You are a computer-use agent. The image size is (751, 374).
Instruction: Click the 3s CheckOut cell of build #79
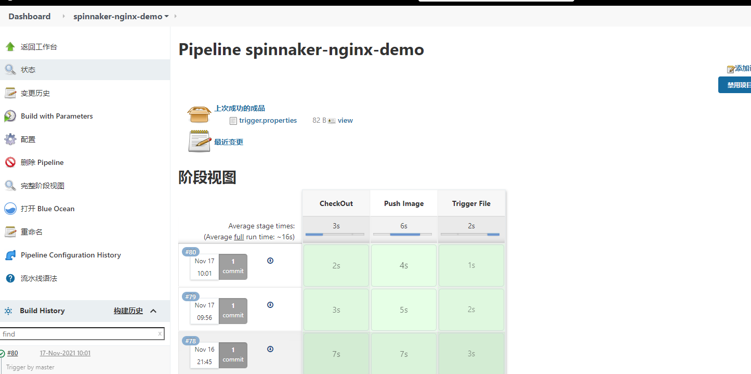click(336, 309)
